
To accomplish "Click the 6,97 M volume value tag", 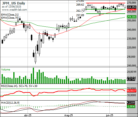I will [x=131, y=79].
